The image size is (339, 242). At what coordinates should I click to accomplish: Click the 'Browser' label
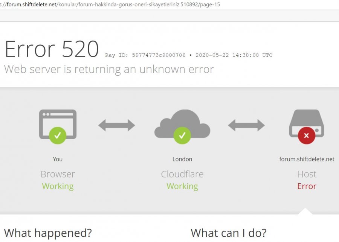click(x=58, y=174)
